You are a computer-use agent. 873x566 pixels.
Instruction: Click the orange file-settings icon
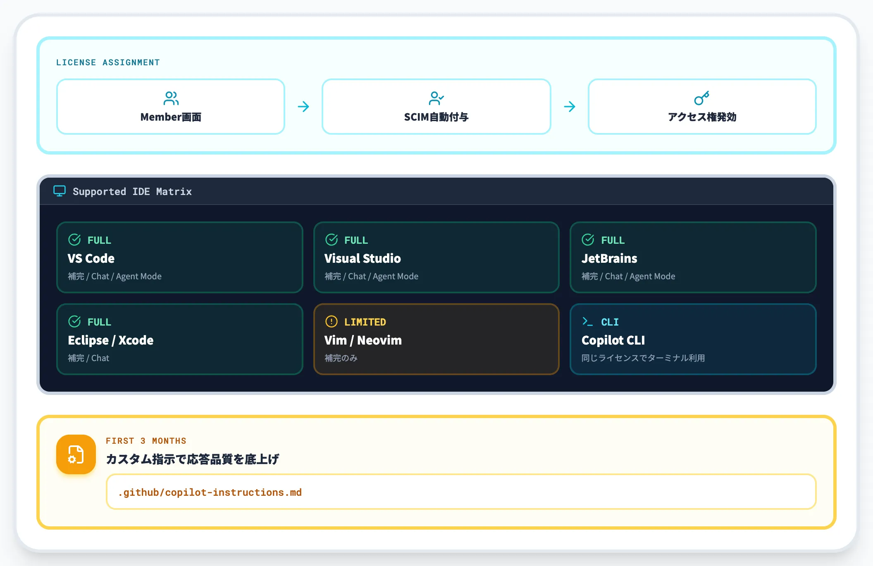click(76, 454)
